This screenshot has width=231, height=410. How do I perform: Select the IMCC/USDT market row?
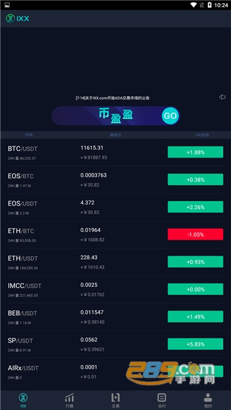click(116, 290)
